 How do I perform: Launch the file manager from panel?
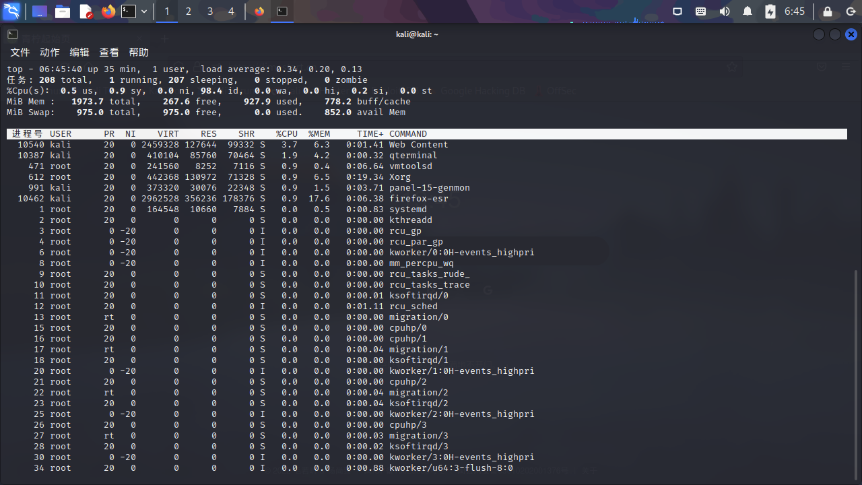(63, 11)
